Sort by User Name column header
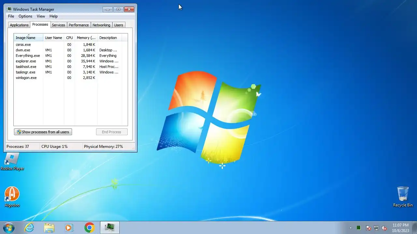Image resolution: width=417 pixels, height=234 pixels. tap(53, 37)
